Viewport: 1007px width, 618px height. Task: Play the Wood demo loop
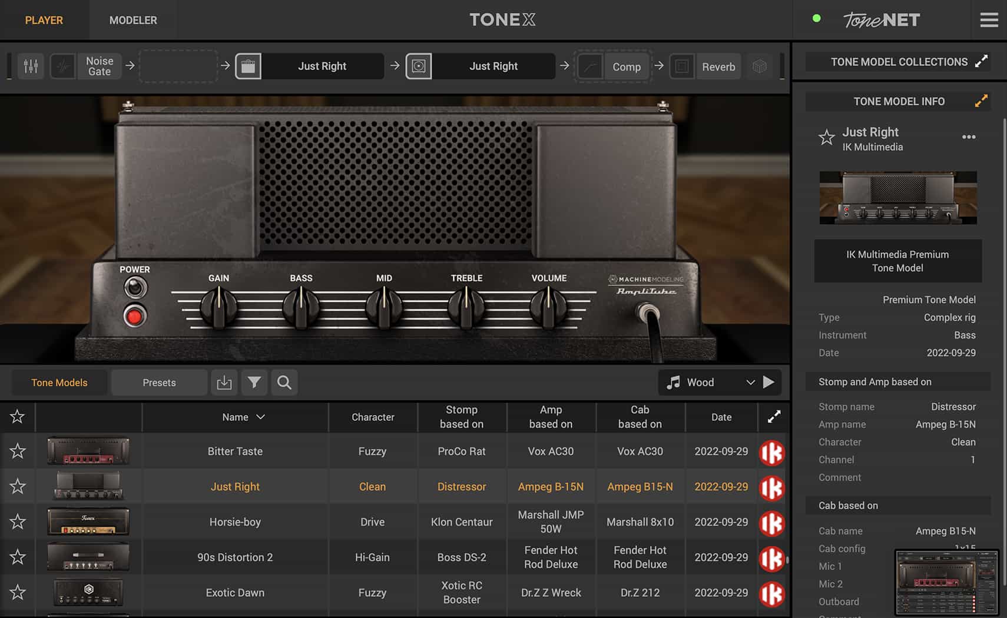[x=768, y=382]
